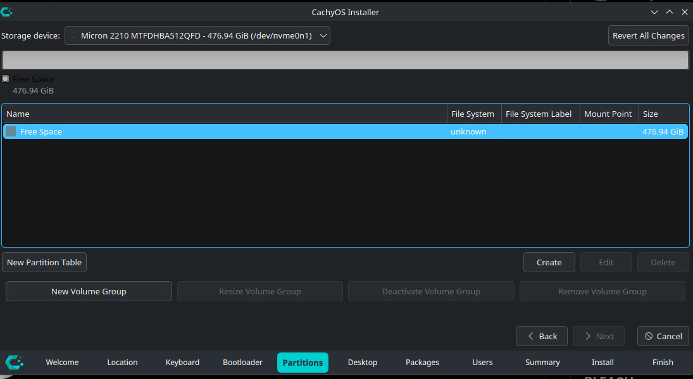Click the Partitions step
Image resolution: width=693 pixels, height=379 pixels.
pos(303,363)
